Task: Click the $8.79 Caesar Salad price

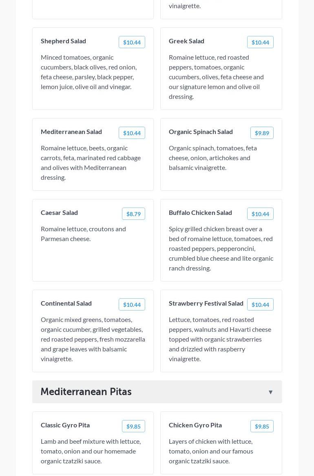Action: click(133, 214)
